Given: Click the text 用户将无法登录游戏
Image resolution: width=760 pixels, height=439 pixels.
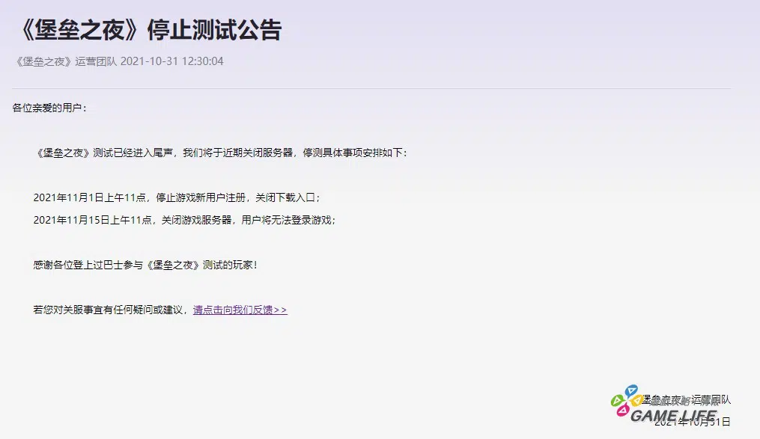Looking at the screenshot, I should click(x=288, y=220).
